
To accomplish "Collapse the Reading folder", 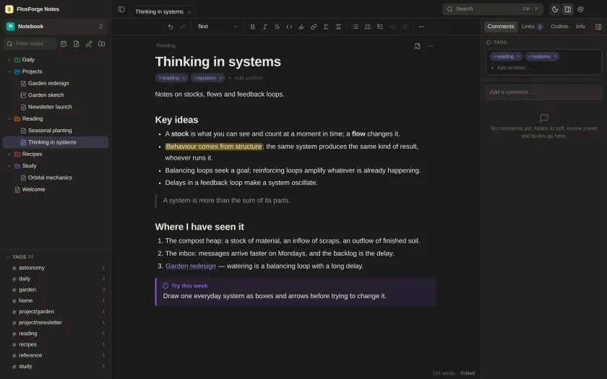I will click(x=9, y=118).
